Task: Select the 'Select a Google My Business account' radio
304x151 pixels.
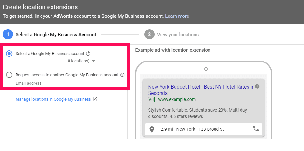Action: coord(9,54)
